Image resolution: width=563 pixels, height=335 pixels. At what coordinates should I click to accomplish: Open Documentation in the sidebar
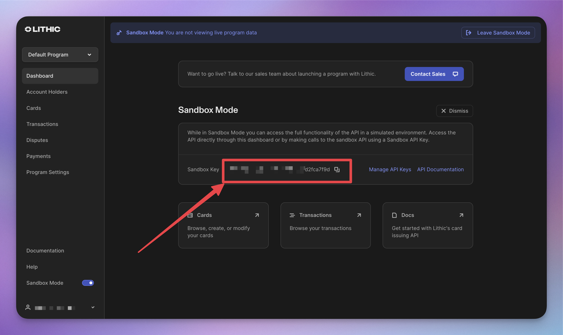(45, 251)
